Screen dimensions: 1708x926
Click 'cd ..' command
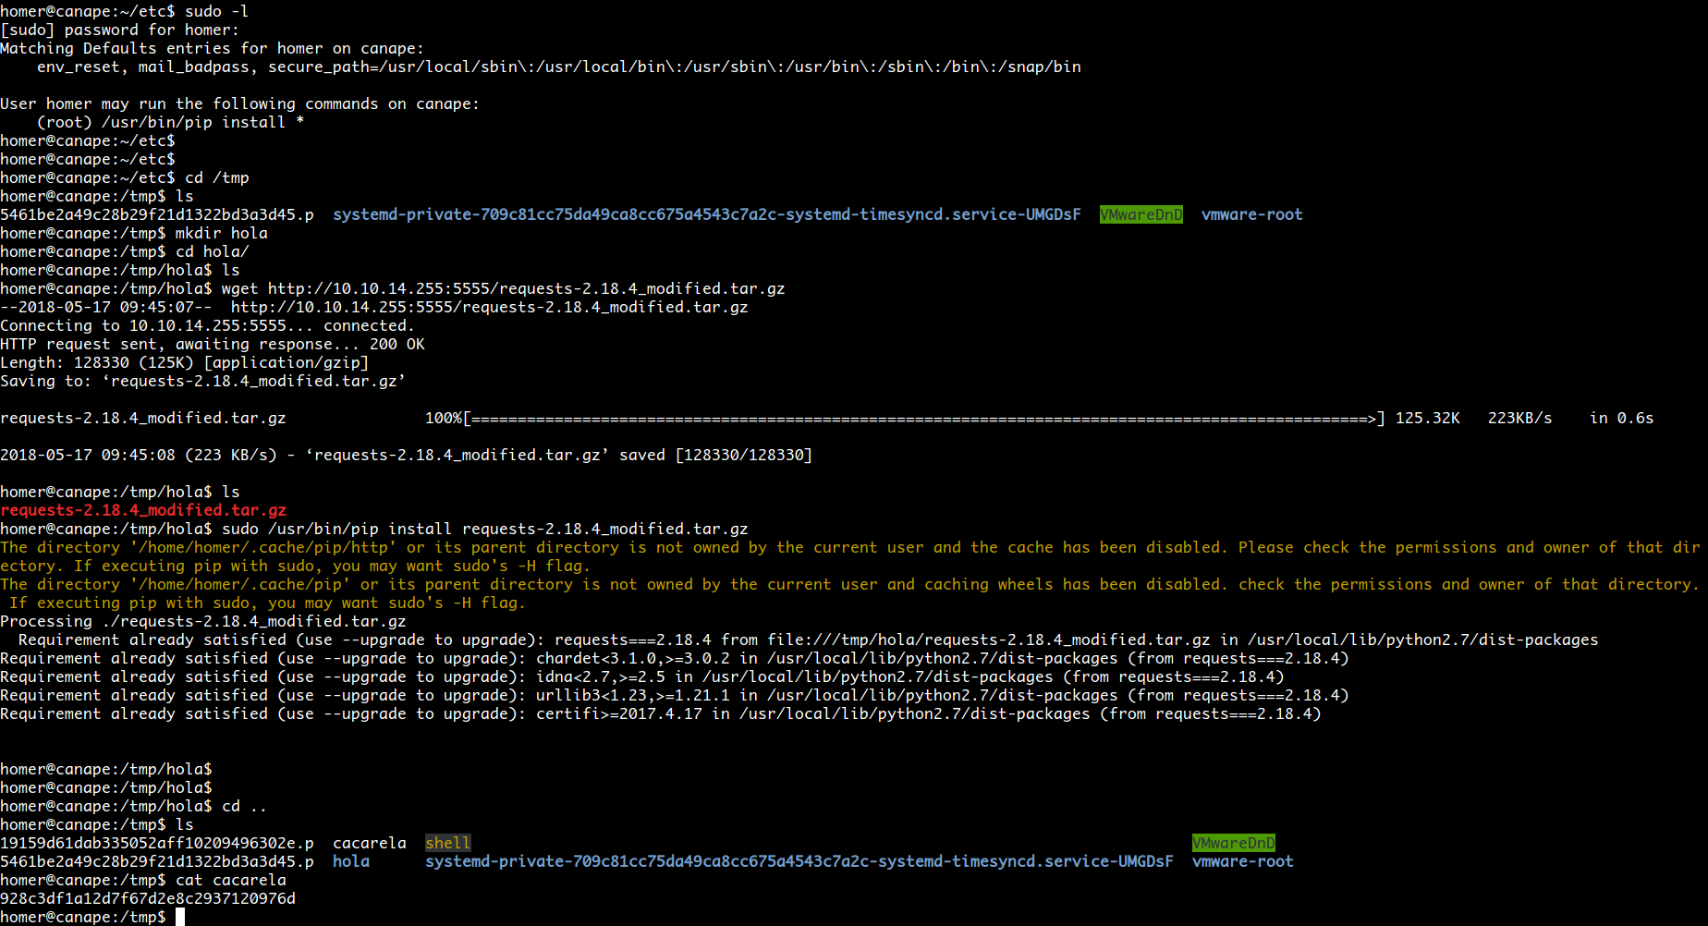tap(245, 806)
